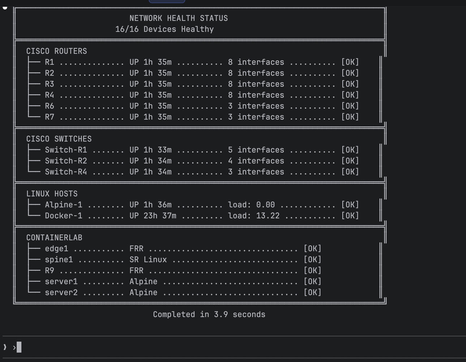Image resolution: width=466 pixels, height=362 pixels.
Task: Click router R7 row name
Action: pyautogui.click(x=50, y=117)
